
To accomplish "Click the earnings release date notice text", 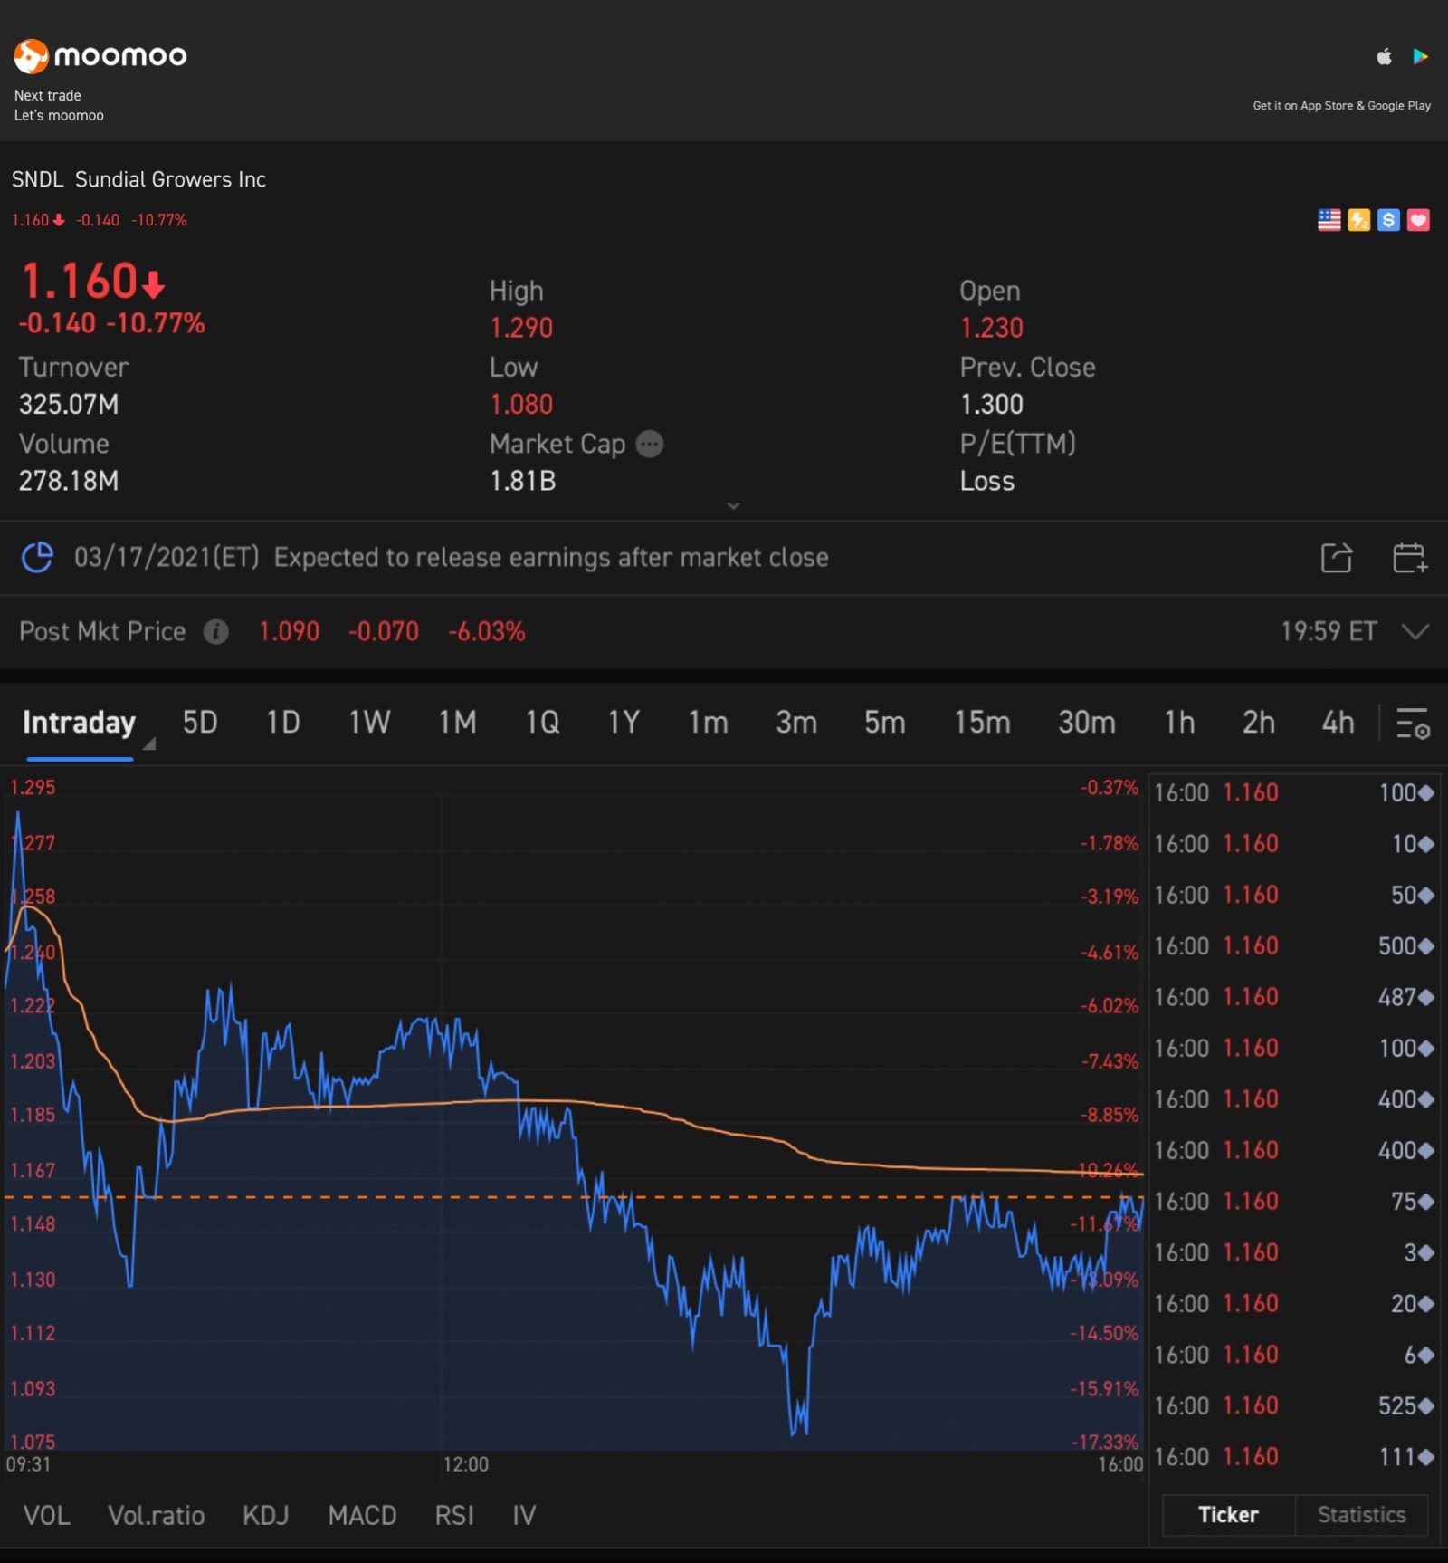I will pos(451,558).
